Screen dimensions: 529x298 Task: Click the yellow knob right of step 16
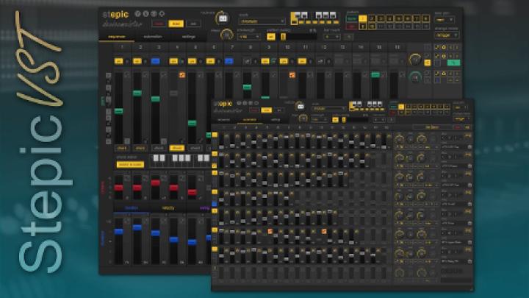point(415,60)
